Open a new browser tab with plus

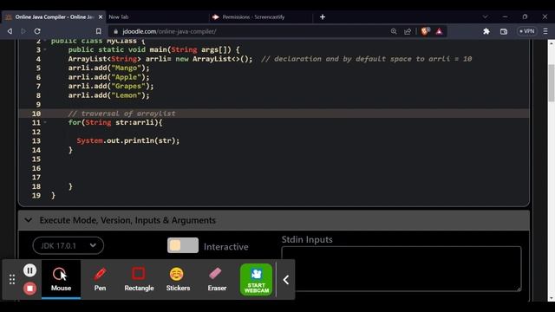click(323, 16)
